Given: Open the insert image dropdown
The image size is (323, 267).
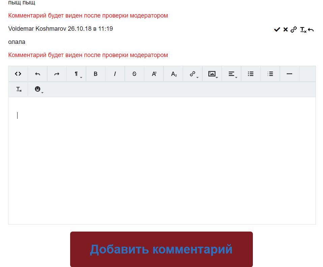Looking at the screenshot, I should click(x=212, y=74).
